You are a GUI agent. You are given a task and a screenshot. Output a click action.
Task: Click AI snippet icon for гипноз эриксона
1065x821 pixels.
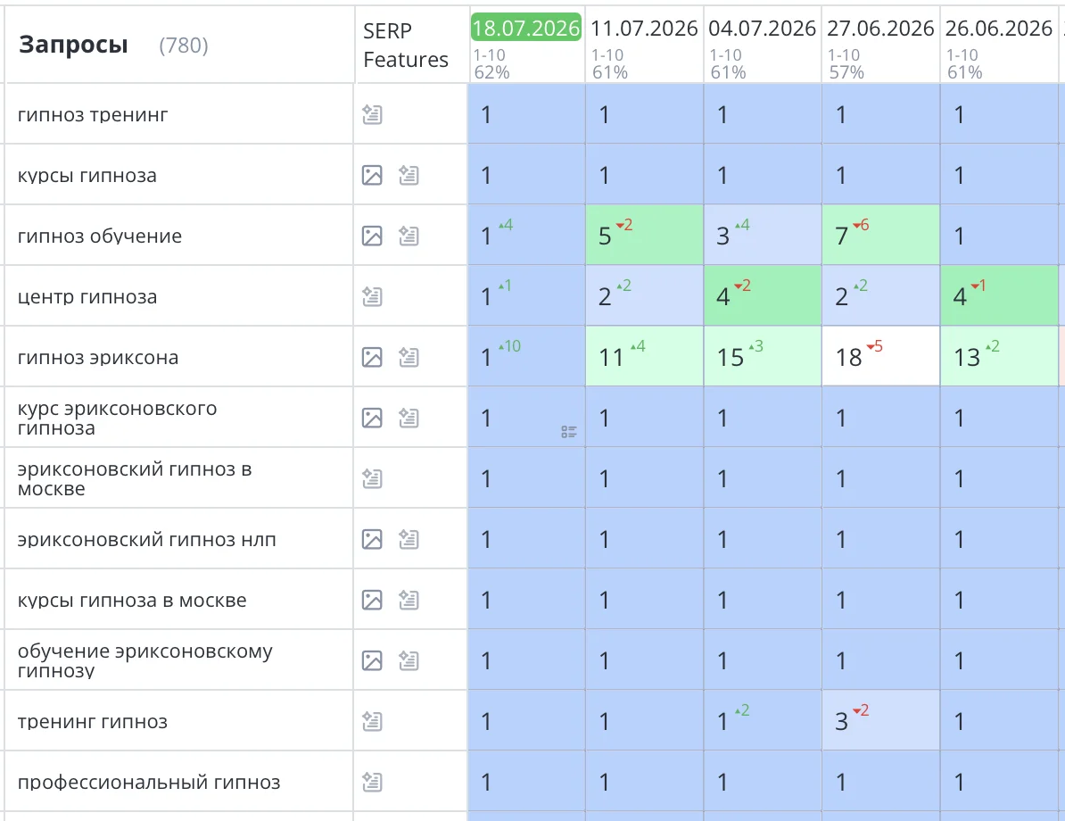click(409, 357)
